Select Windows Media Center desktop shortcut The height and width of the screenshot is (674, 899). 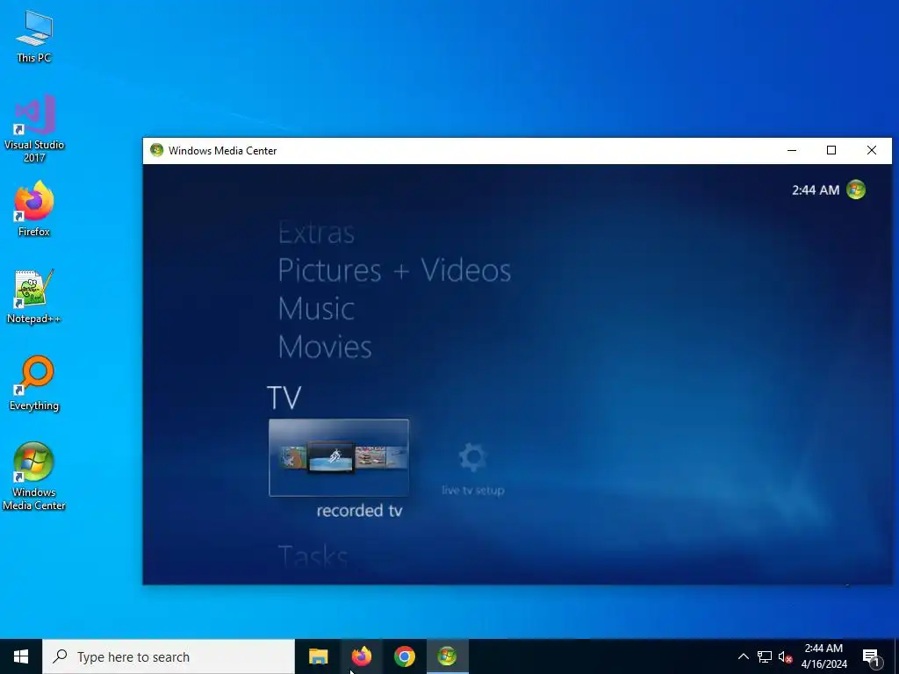[34, 477]
